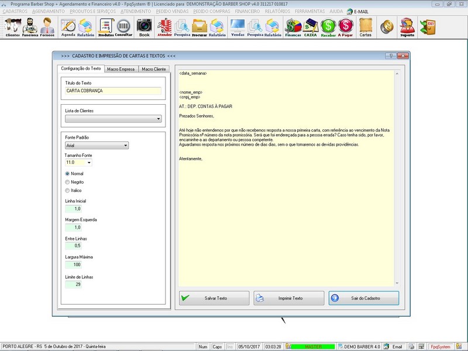This screenshot has height=351, width=468.
Task: Click the letter text scrollbar down arrow
Action: (x=397, y=283)
